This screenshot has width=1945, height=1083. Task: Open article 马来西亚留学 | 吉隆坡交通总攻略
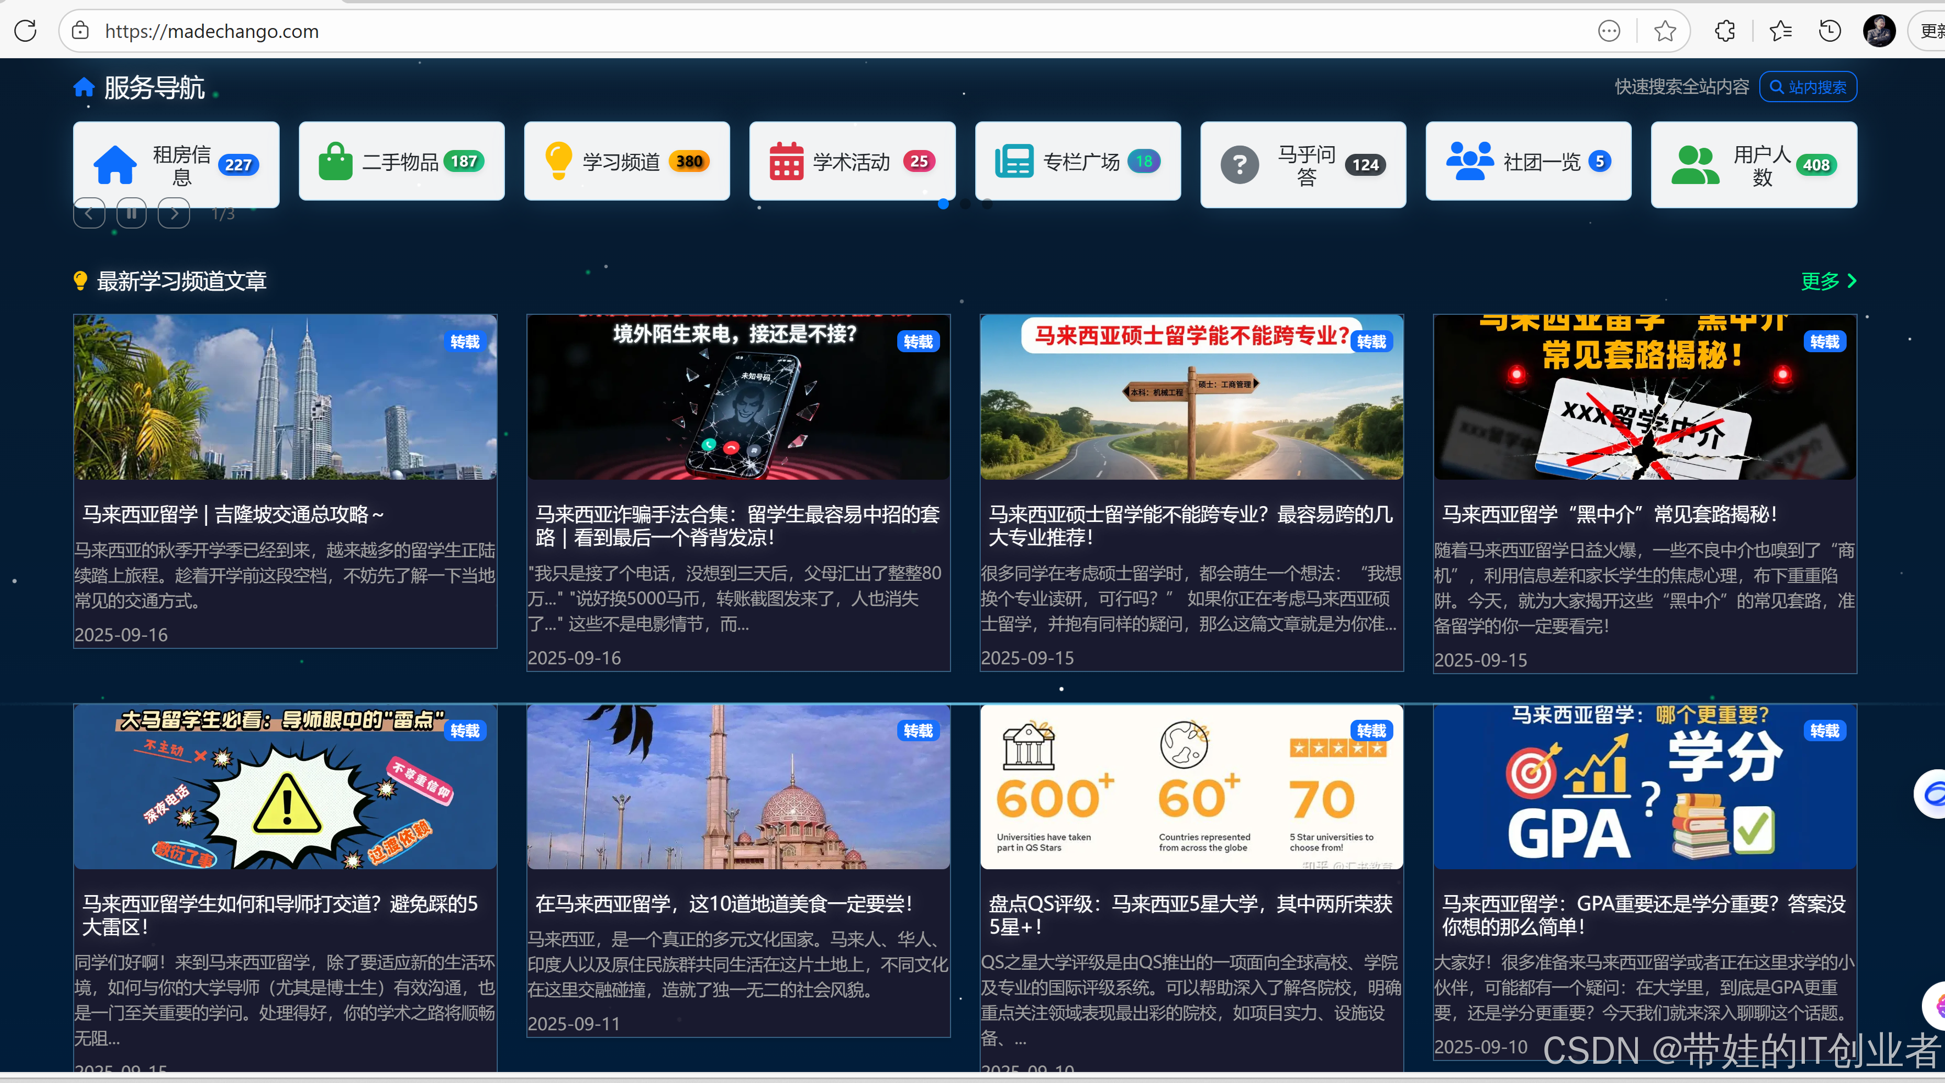click(x=234, y=514)
